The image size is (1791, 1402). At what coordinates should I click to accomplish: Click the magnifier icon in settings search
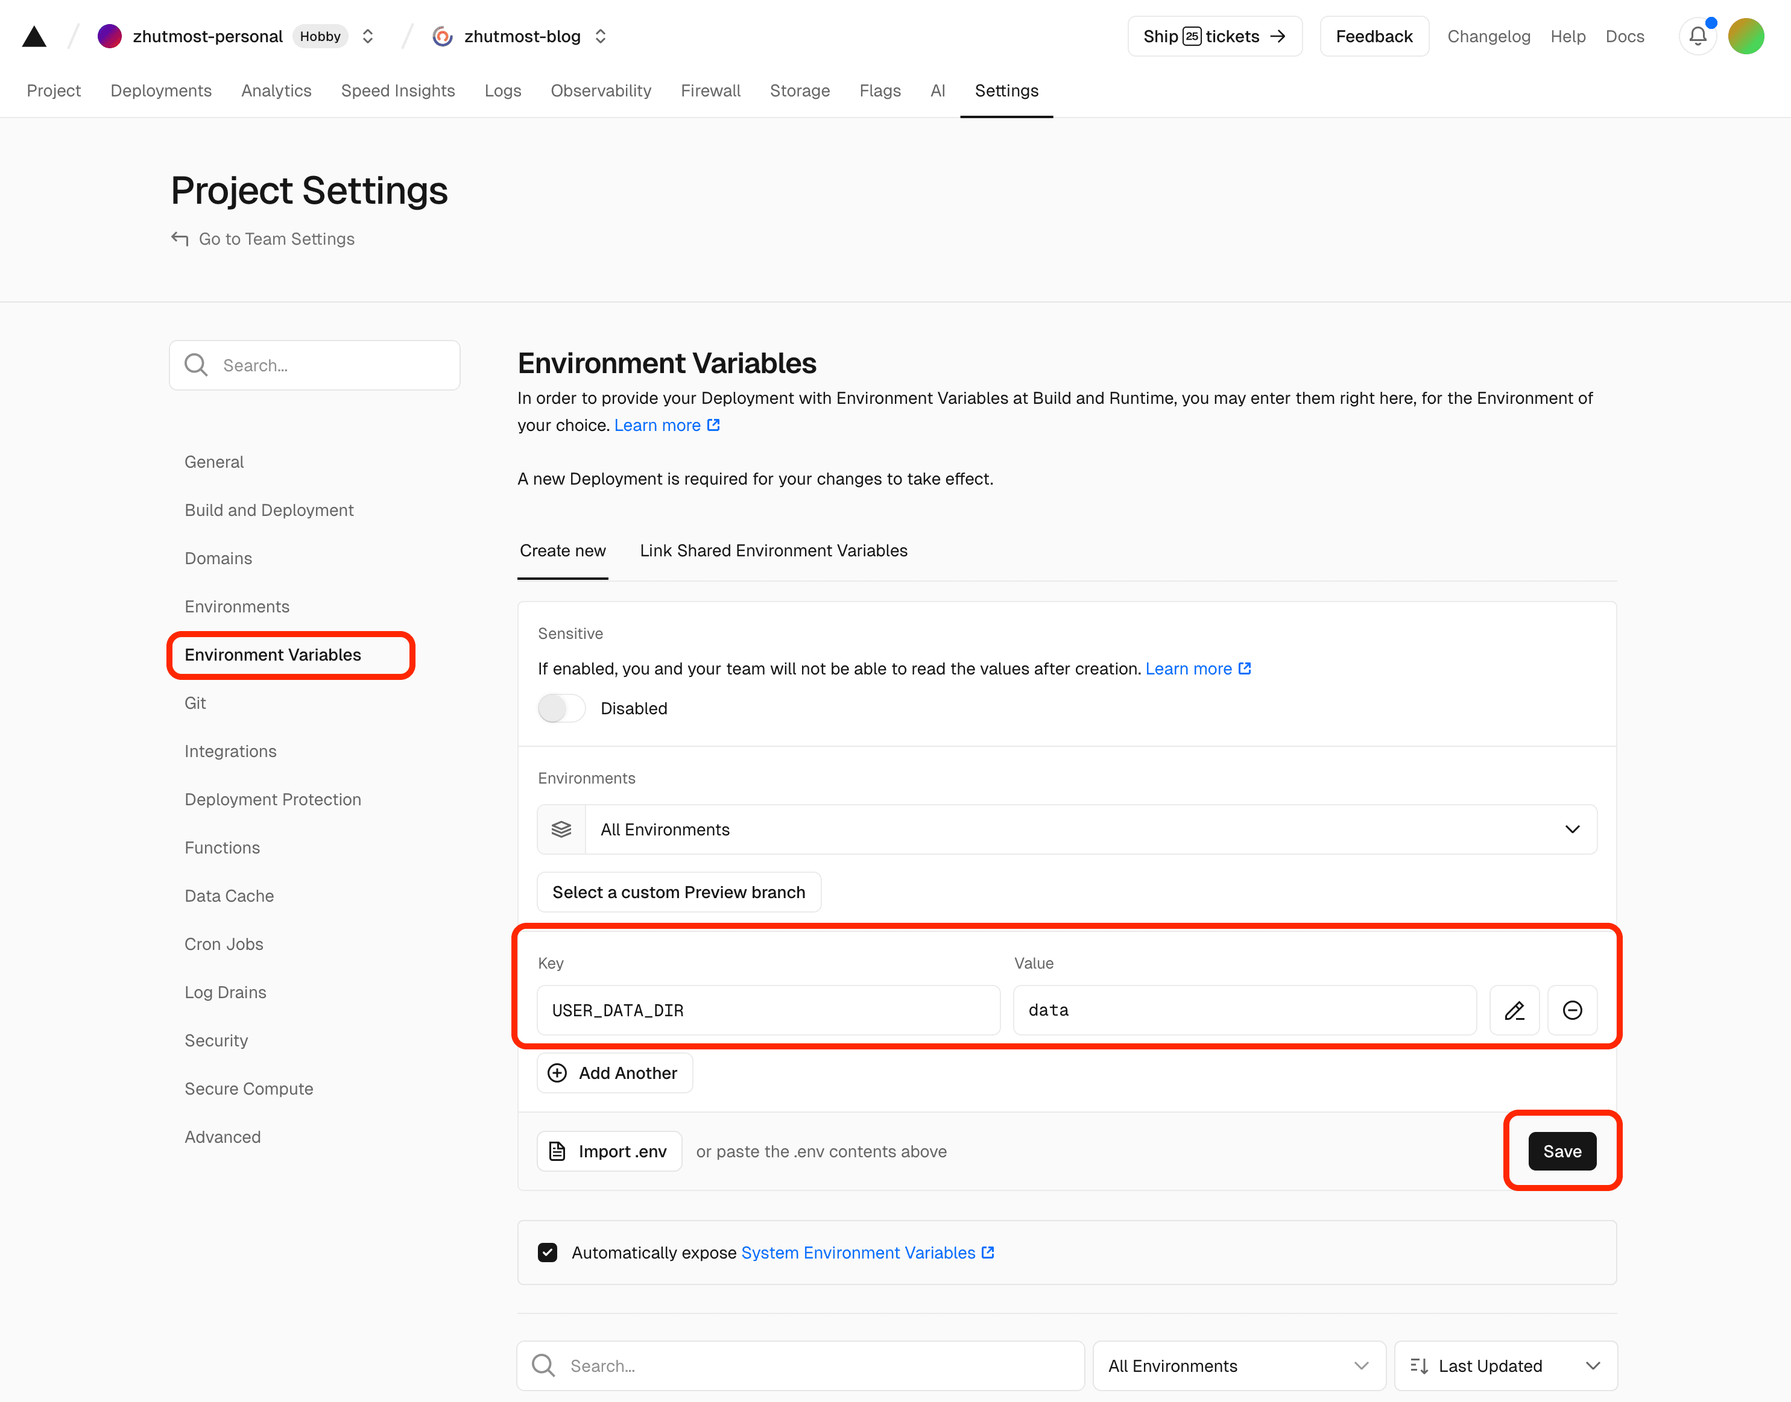tap(196, 365)
